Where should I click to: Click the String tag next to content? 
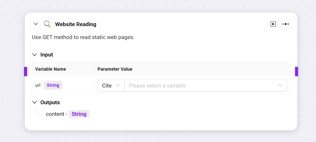coord(79,114)
